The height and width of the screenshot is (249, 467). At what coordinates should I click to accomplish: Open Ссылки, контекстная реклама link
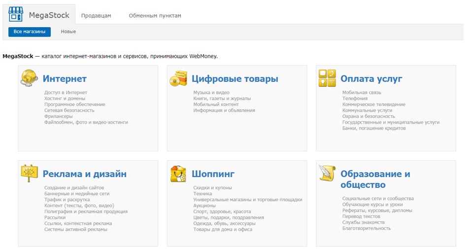(x=78, y=223)
